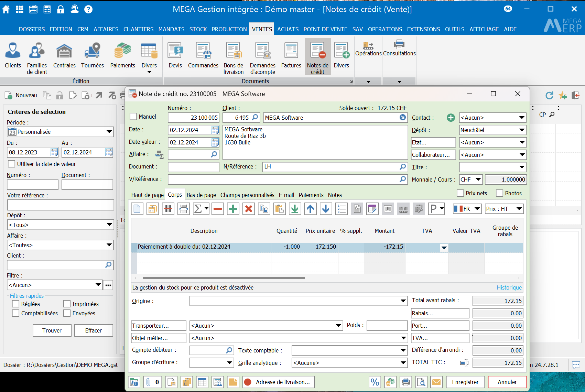Image resolution: width=585 pixels, height=392 pixels.
Task: Open Bons de livraison in the ribbon
Action: 234,58
